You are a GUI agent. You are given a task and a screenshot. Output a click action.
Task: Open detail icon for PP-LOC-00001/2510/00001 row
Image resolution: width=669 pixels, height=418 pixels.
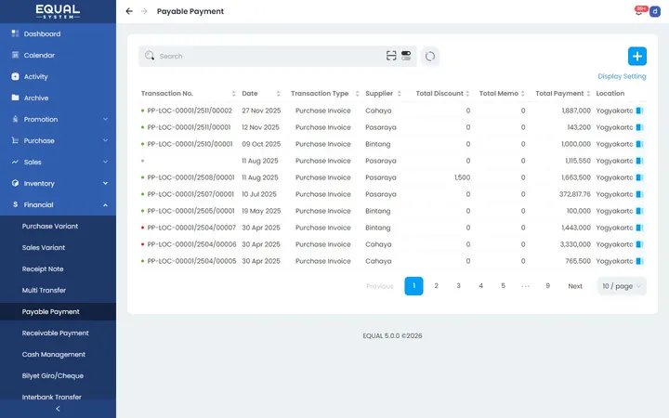click(639, 144)
